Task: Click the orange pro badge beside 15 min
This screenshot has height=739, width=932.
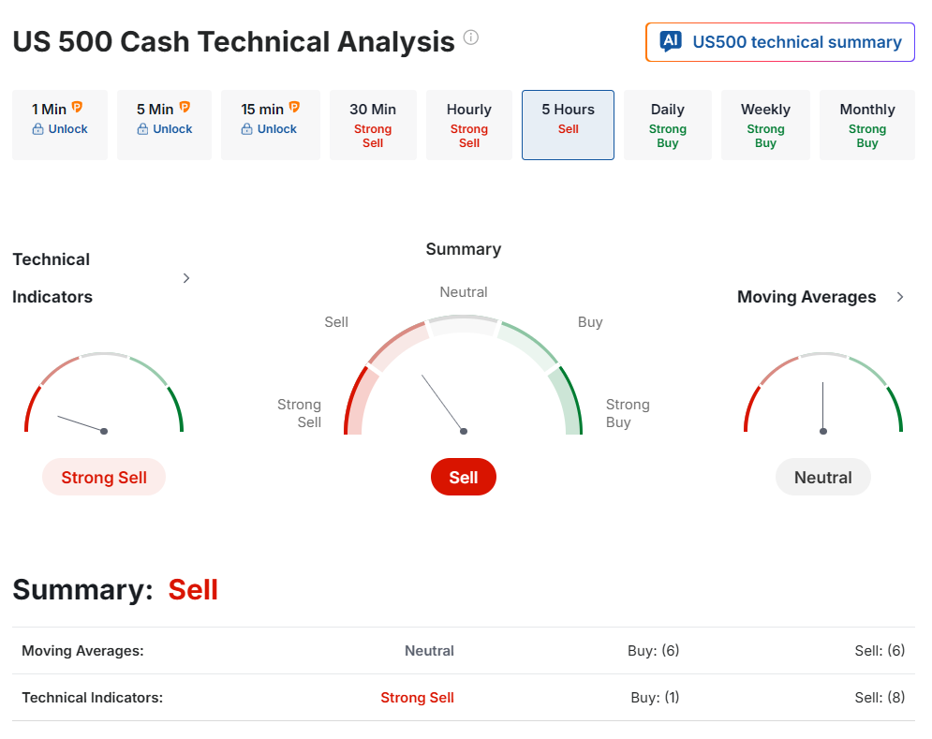Action: click(294, 108)
